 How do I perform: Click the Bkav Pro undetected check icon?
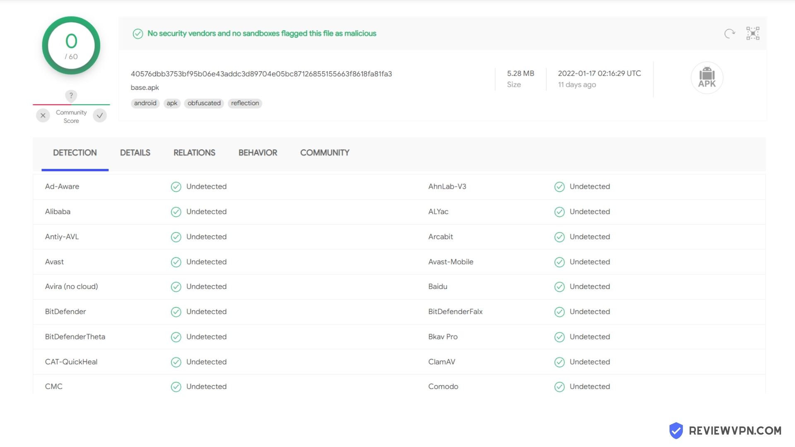tap(559, 337)
